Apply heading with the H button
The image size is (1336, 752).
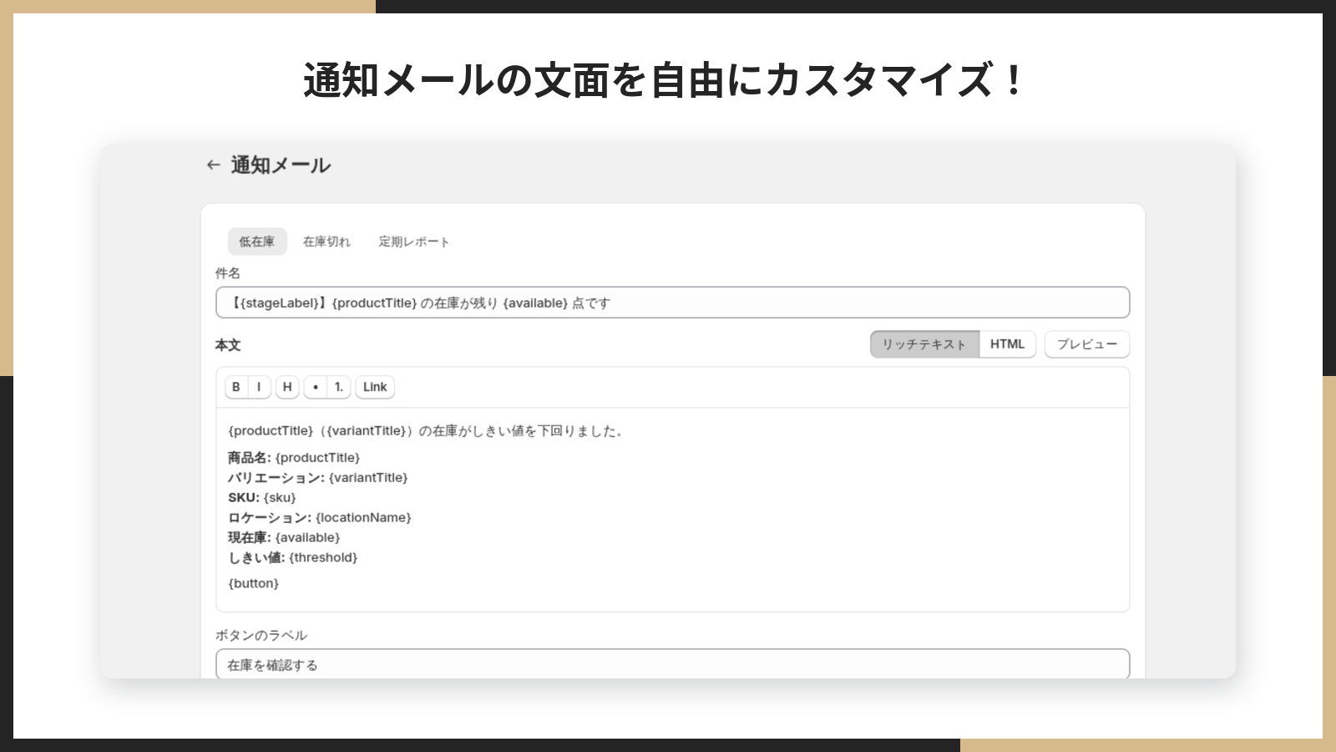click(287, 387)
